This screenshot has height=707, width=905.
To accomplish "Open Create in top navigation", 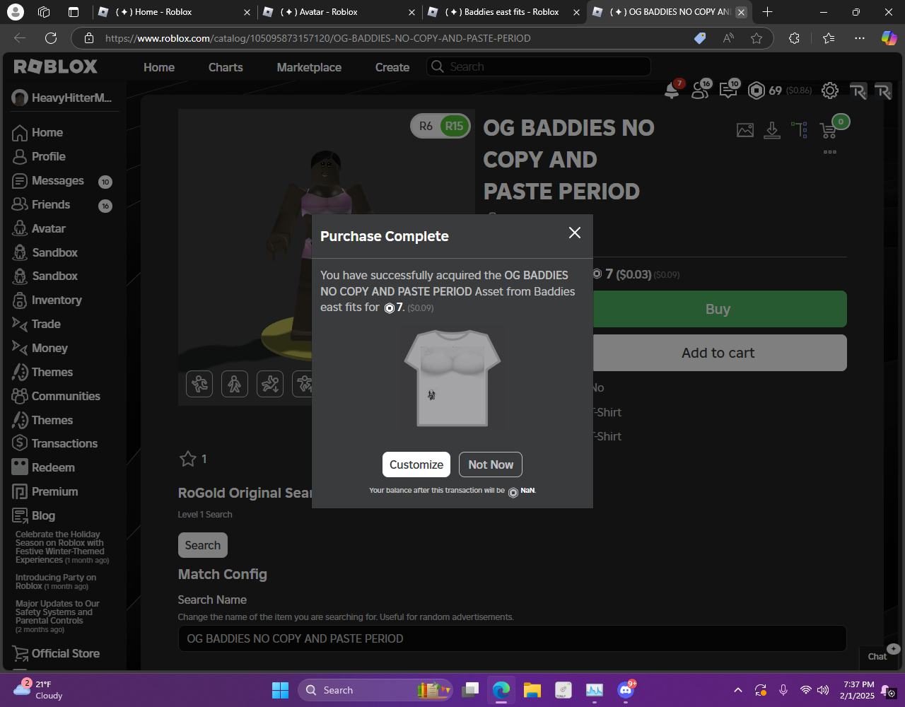I will tap(392, 67).
